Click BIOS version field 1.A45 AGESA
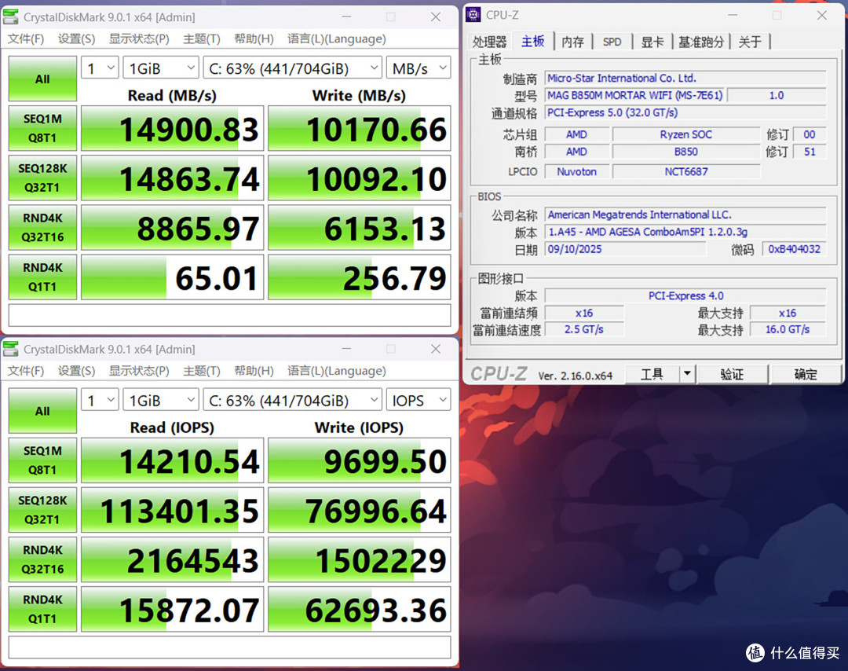The height and width of the screenshot is (671, 848). (x=685, y=232)
